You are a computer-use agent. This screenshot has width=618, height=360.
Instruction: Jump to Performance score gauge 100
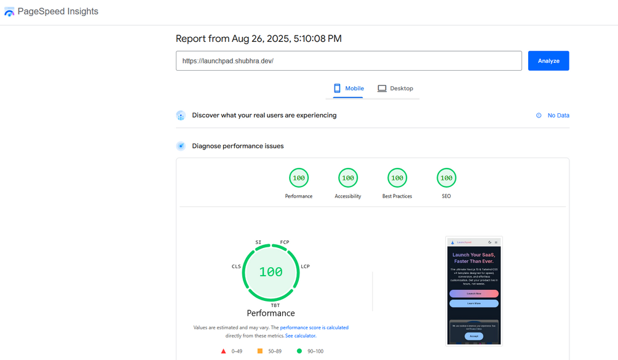299,178
